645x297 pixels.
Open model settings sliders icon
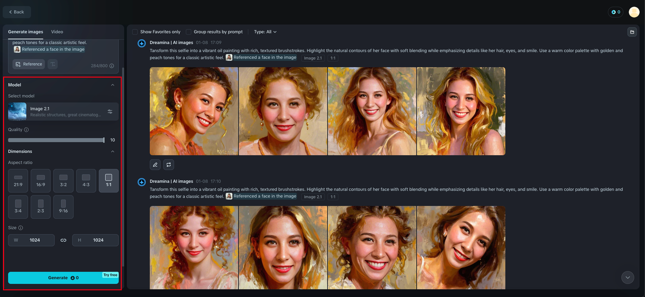[x=110, y=112]
